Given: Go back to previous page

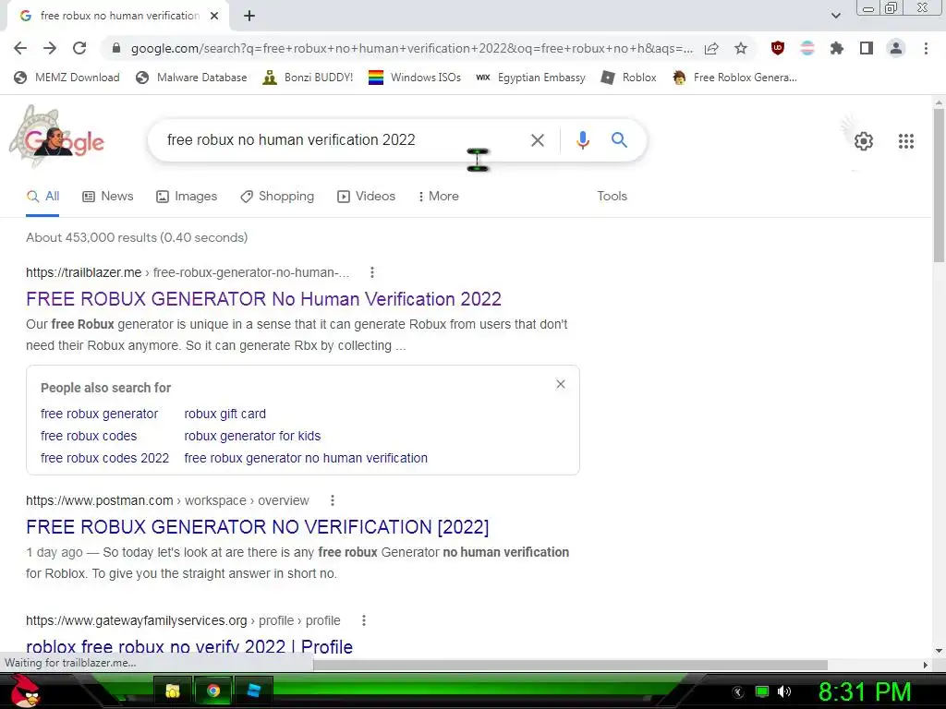Looking at the screenshot, I should tap(20, 48).
